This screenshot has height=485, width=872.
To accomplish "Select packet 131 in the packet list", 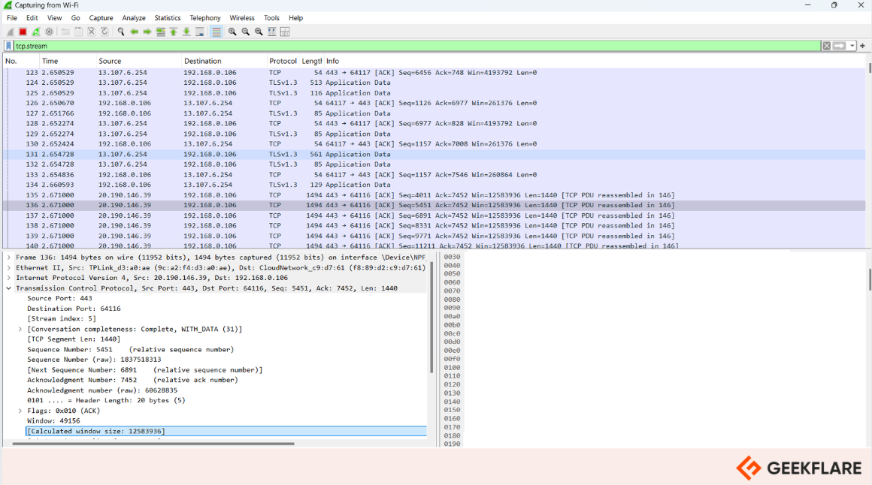I will pos(301,154).
